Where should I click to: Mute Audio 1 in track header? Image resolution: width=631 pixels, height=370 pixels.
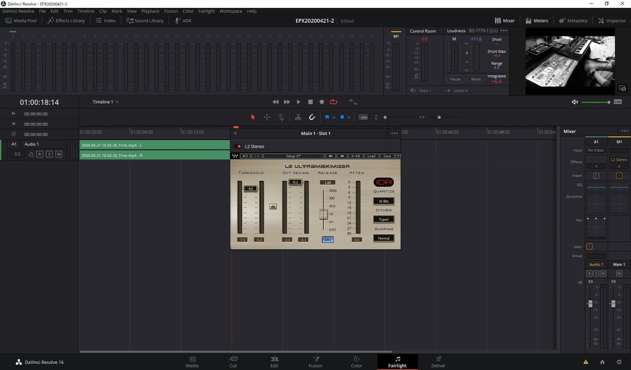point(59,154)
